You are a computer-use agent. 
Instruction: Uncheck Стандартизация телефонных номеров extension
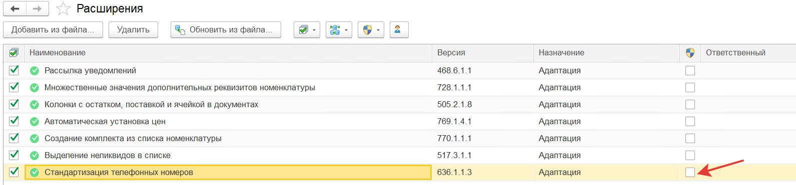14,172
